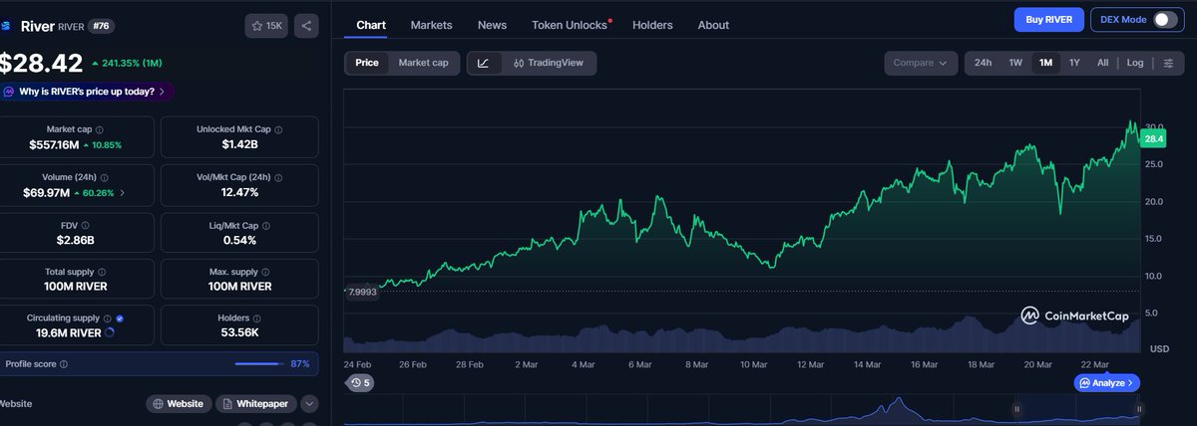Open the Holders tab
This screenshot has height=426, width=1197.
click(652, 25)
